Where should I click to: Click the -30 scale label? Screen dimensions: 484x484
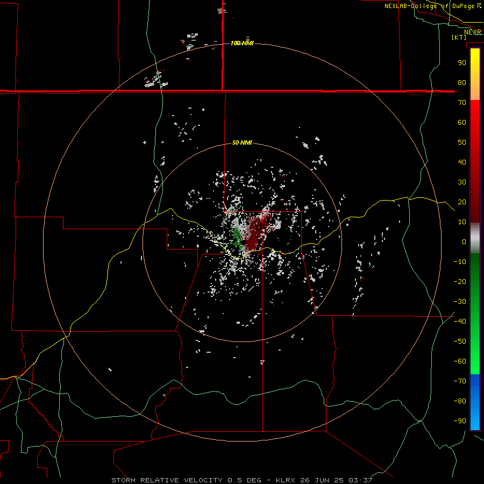[x=460, y=302]
